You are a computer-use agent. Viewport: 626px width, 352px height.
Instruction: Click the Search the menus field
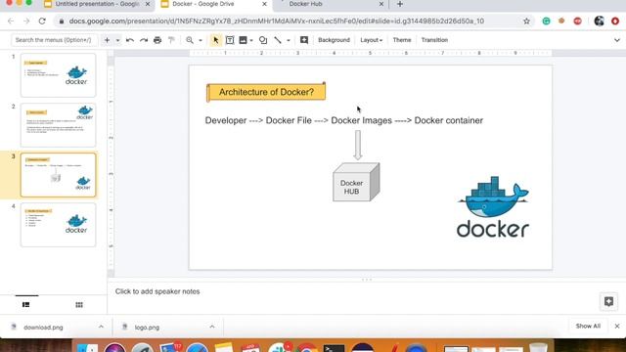54,40
